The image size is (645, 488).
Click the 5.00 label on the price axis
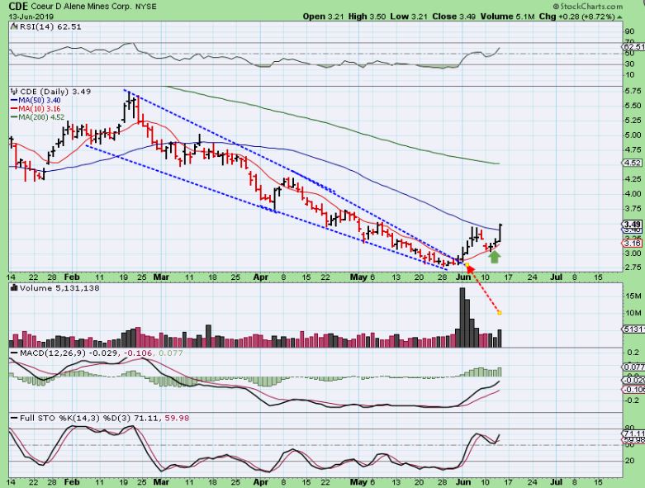(x=633, y=135)
